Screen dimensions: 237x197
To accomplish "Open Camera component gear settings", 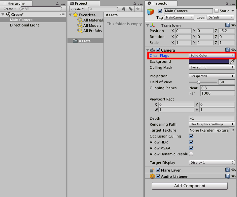I will coord(233,50).
